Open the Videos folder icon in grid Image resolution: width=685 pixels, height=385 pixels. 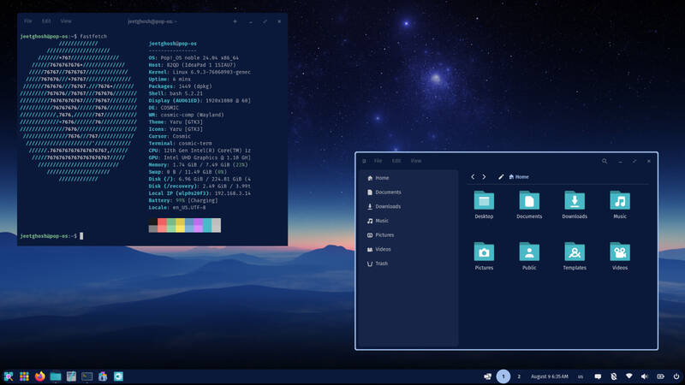click(620, 252)
